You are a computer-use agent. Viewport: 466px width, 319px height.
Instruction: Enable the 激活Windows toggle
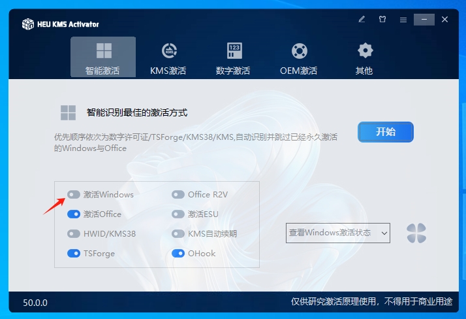tap(74, 195)
